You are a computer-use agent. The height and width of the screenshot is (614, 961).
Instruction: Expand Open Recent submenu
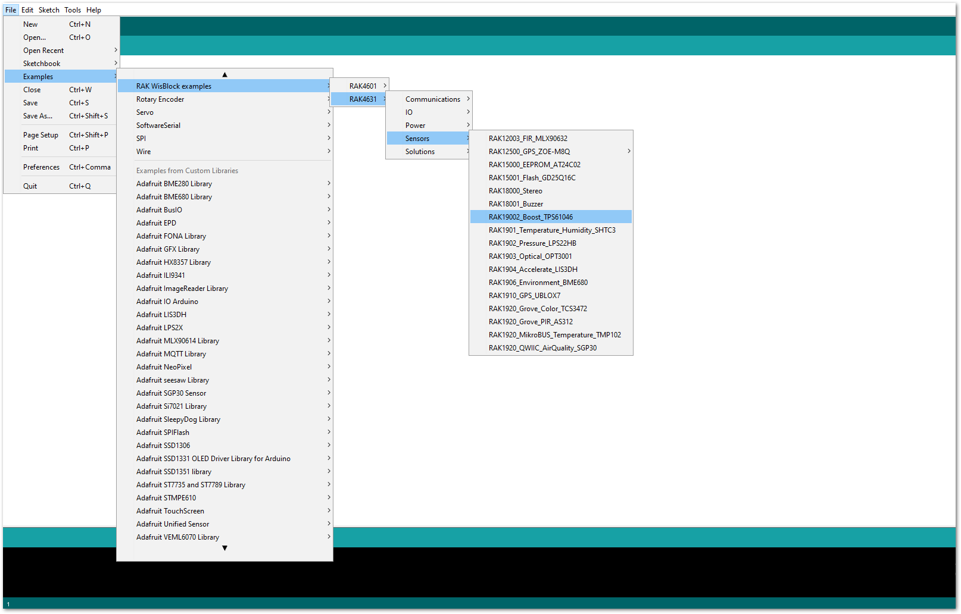click(62, 51)
